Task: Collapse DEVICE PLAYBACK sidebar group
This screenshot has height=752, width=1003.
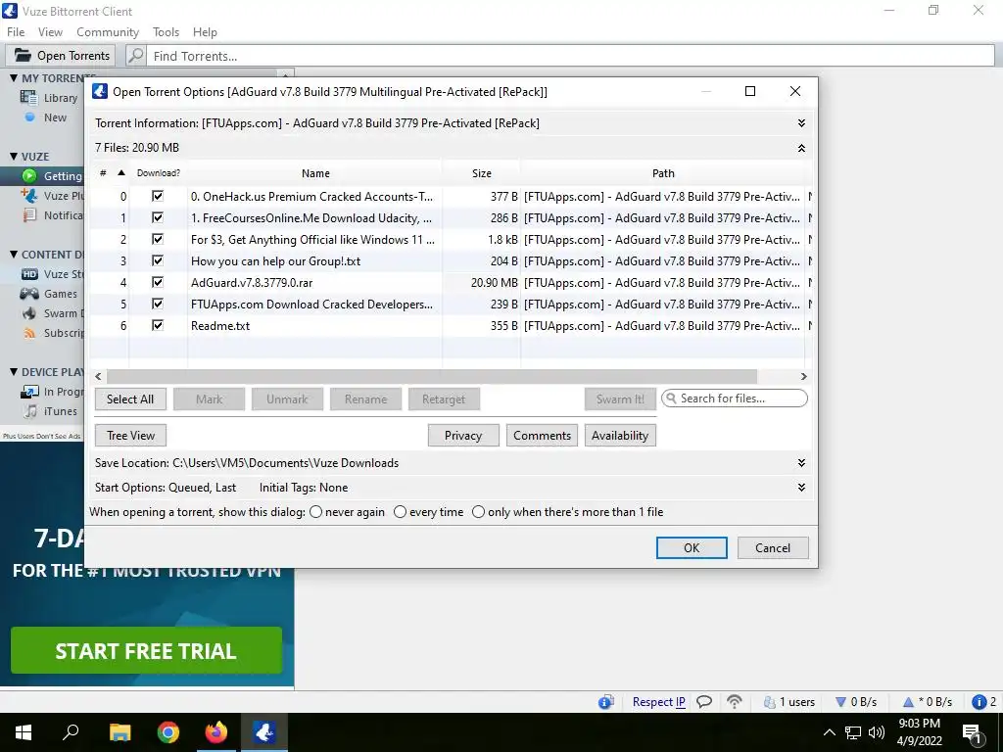Action: point(14,372)
